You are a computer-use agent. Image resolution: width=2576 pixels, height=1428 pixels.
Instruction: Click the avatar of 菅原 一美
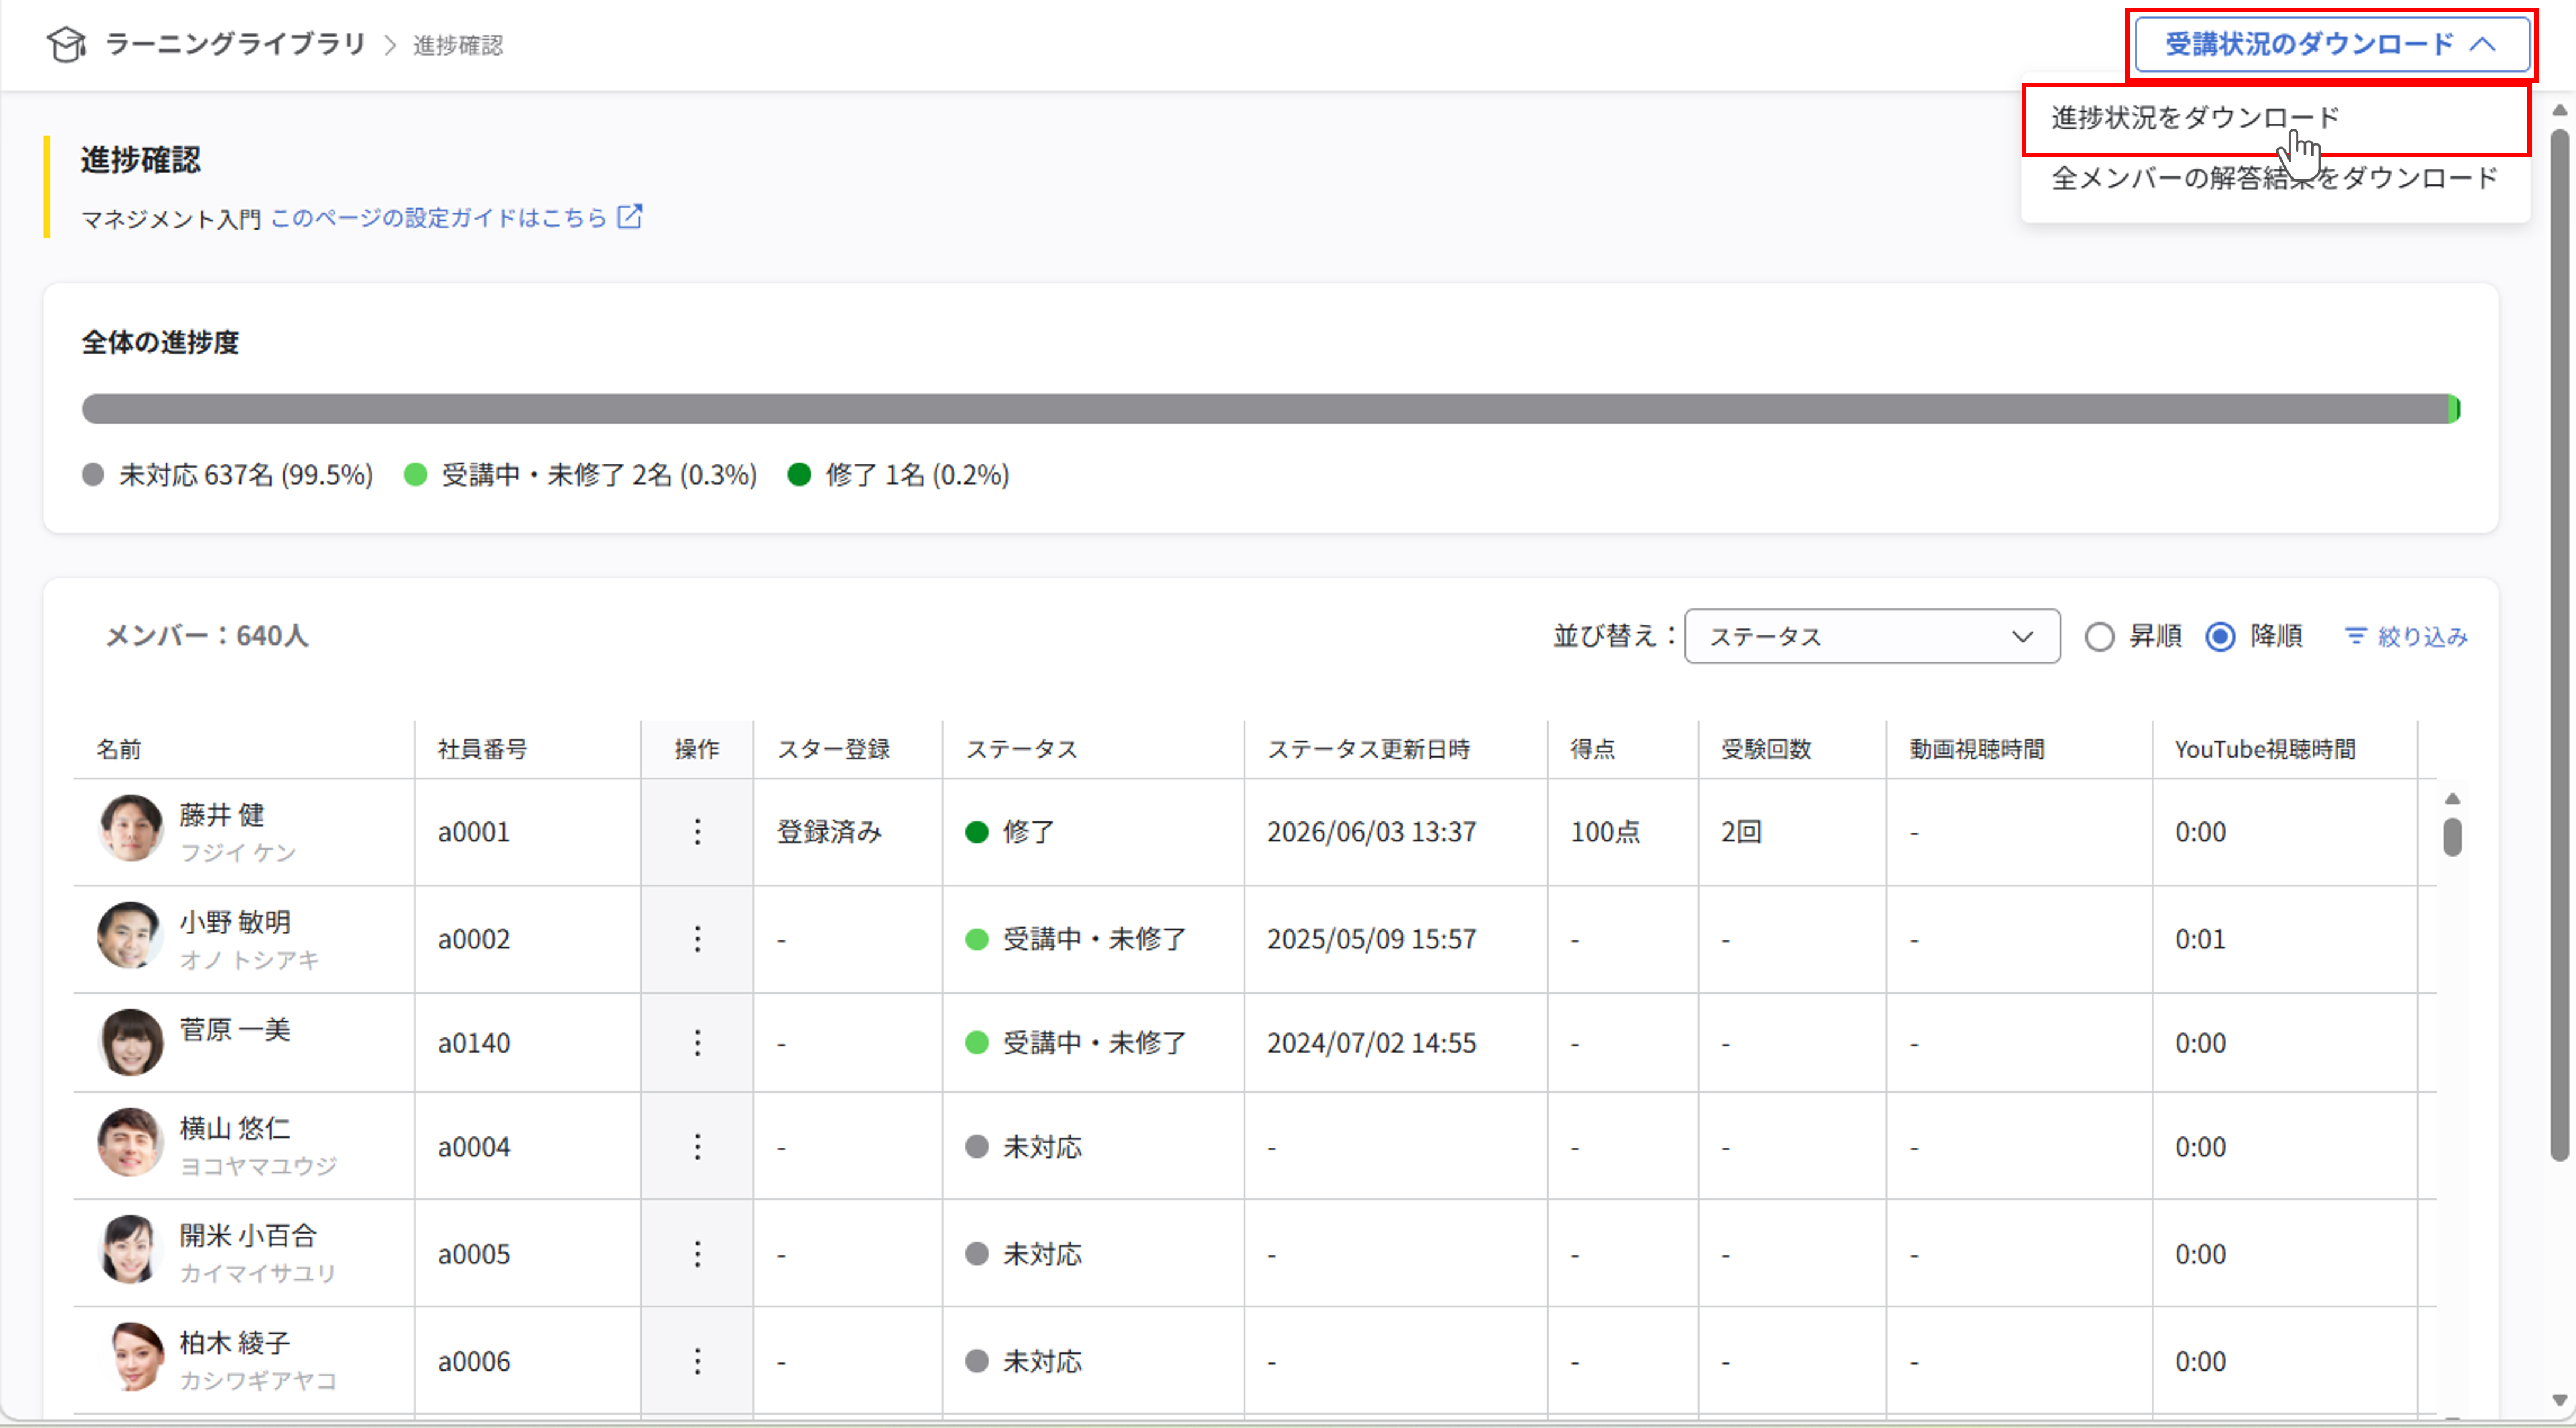pyautogui.click(x=131, y=1041)
